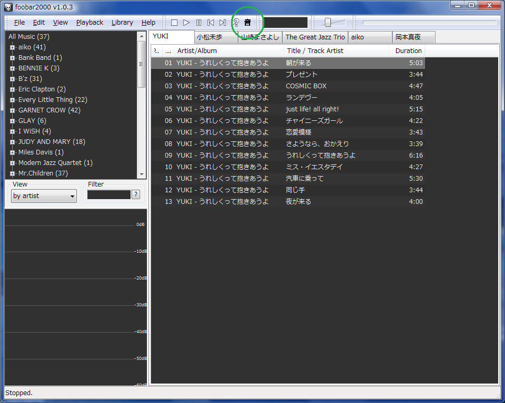Image resolution: width=505 pixels, height=403 pixels.
Task: Open the Playback menu
Action: (90, 23)
